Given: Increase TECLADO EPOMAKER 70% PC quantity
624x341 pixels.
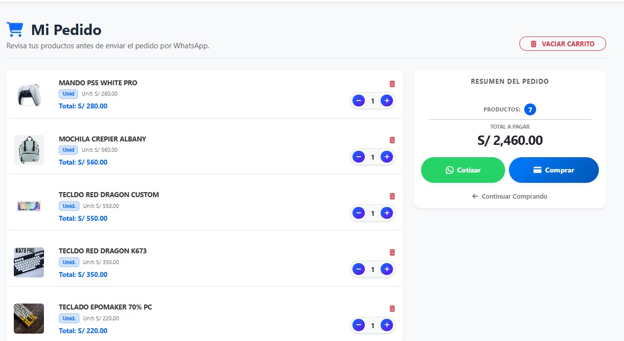Looking at the screenshot, I should [x=387, y=325].
